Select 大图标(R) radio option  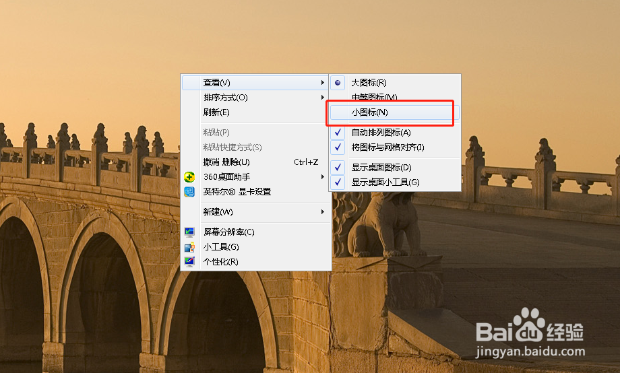tap(395, 83)
